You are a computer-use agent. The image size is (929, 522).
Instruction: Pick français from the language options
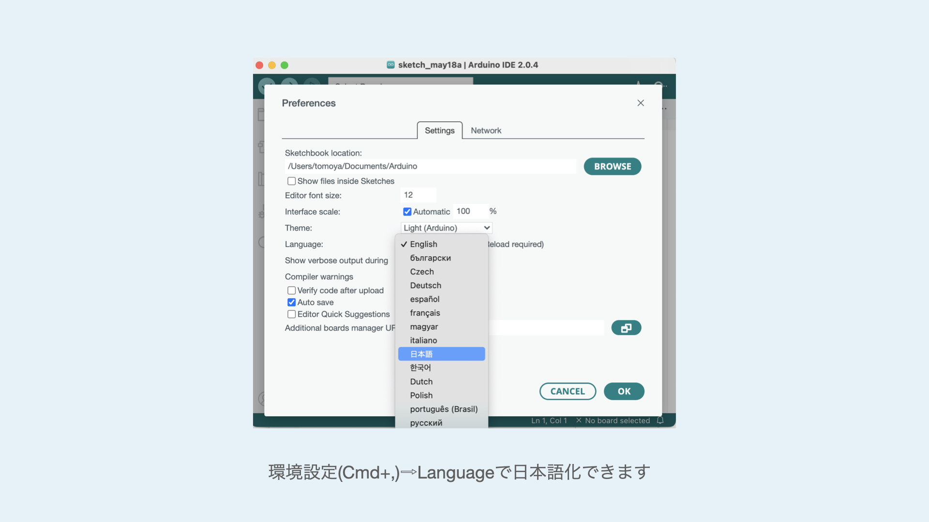(425, 313)
